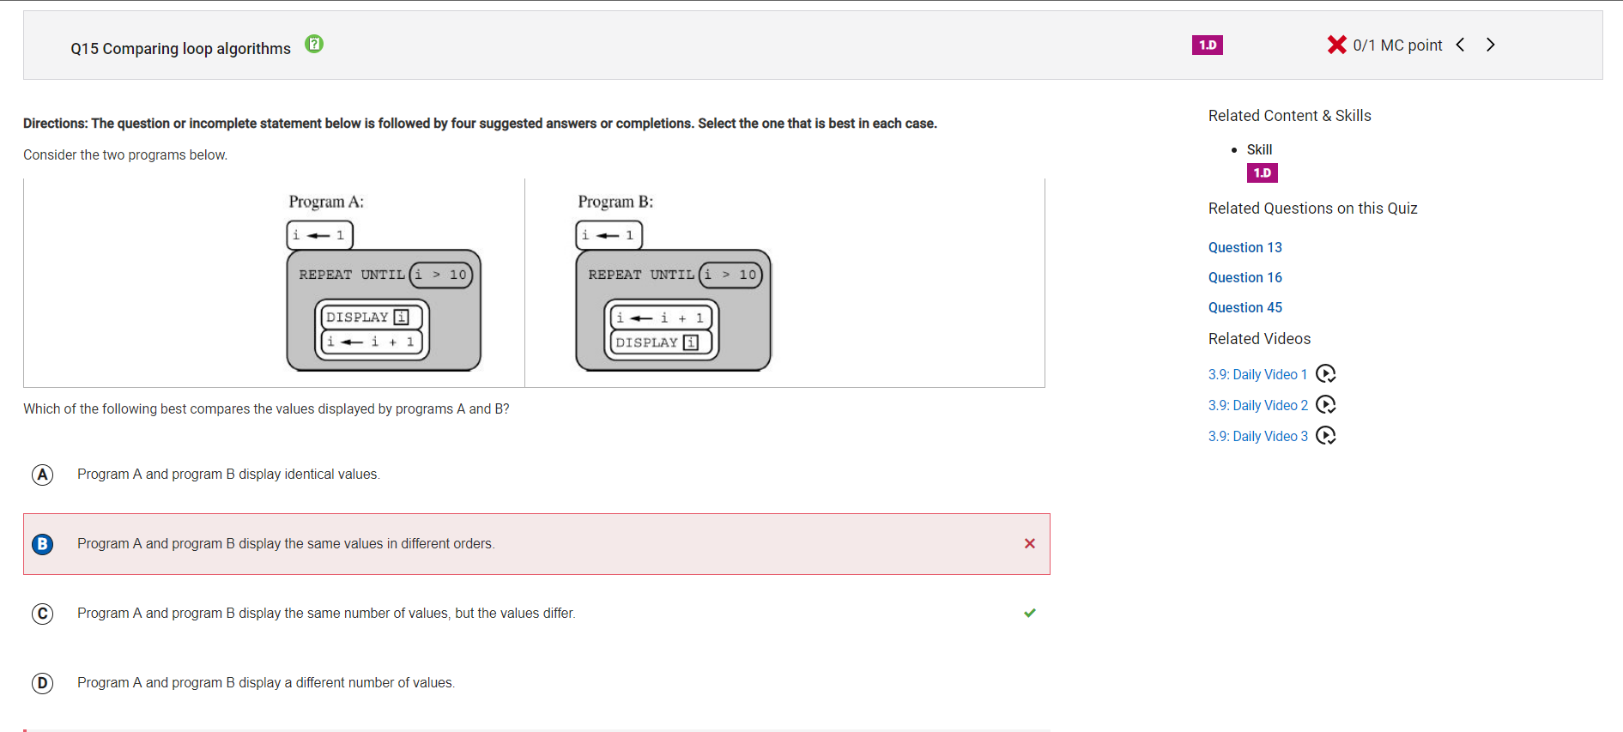Go to next question arrow
The height and width of the screenshot is (732, 1623).
point(1491,45)
